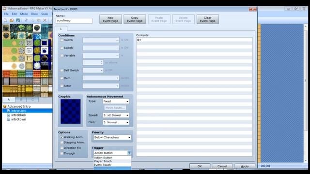Enable the Item condition checkbox

(x=62, y=78)
